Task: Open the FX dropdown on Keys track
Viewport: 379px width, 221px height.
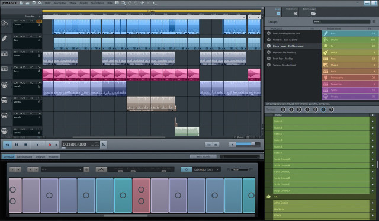Action: [x=40, y=67]
